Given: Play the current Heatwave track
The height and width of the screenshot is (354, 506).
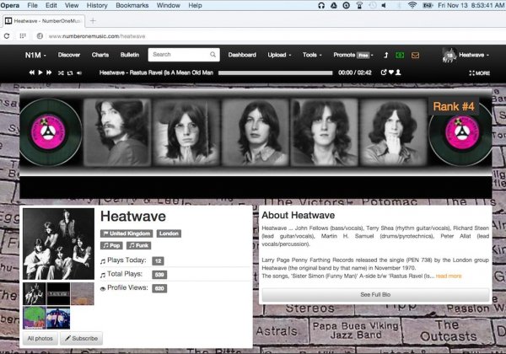Looking at the screenshot, I should pyautogui.click(x=40, y=72).
